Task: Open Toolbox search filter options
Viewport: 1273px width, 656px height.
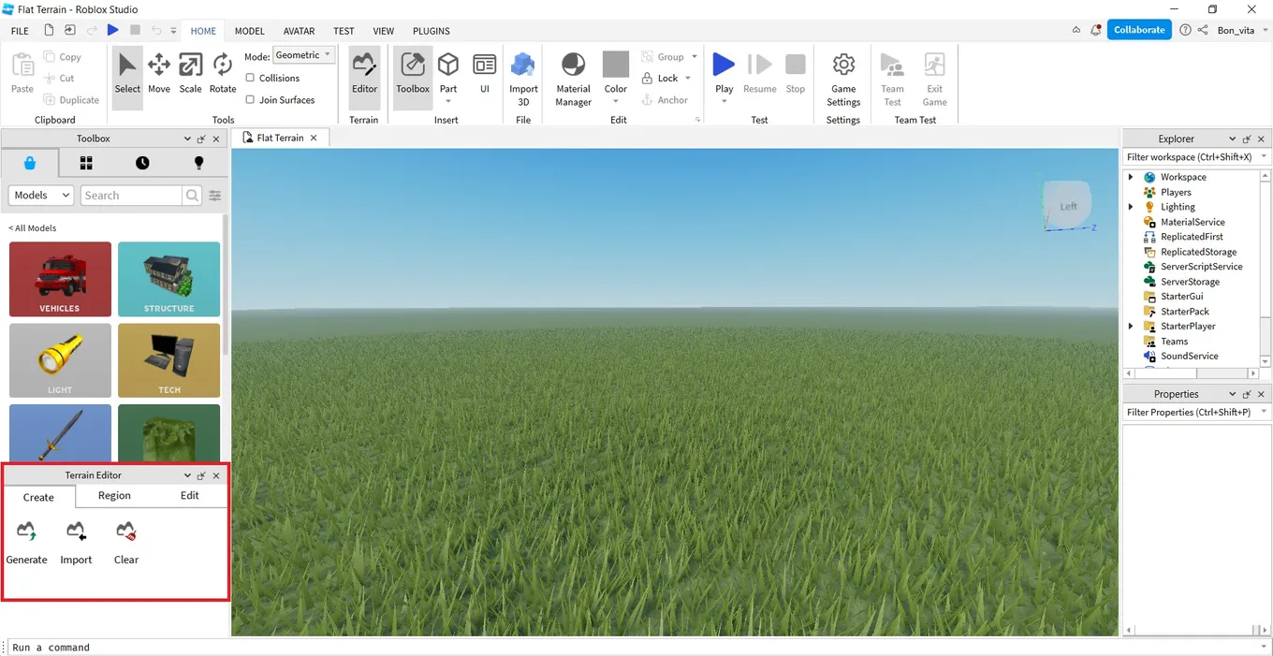Action: point(215,196)
